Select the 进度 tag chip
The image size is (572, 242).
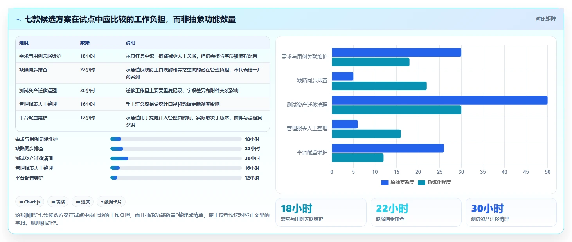tap(83, 202)
